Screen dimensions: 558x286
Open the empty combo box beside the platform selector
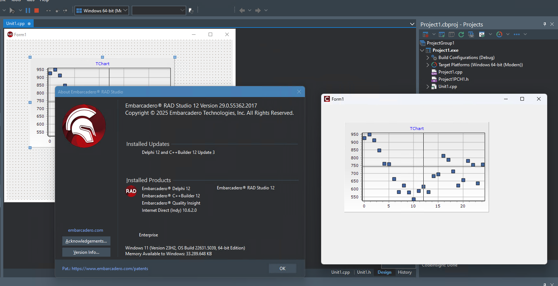159,10
